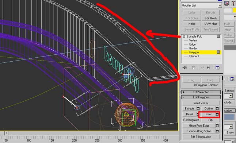The height and width of the screenshot is (143, 236).
Task: Click the Flip button
Action: [x=210, y=120]
